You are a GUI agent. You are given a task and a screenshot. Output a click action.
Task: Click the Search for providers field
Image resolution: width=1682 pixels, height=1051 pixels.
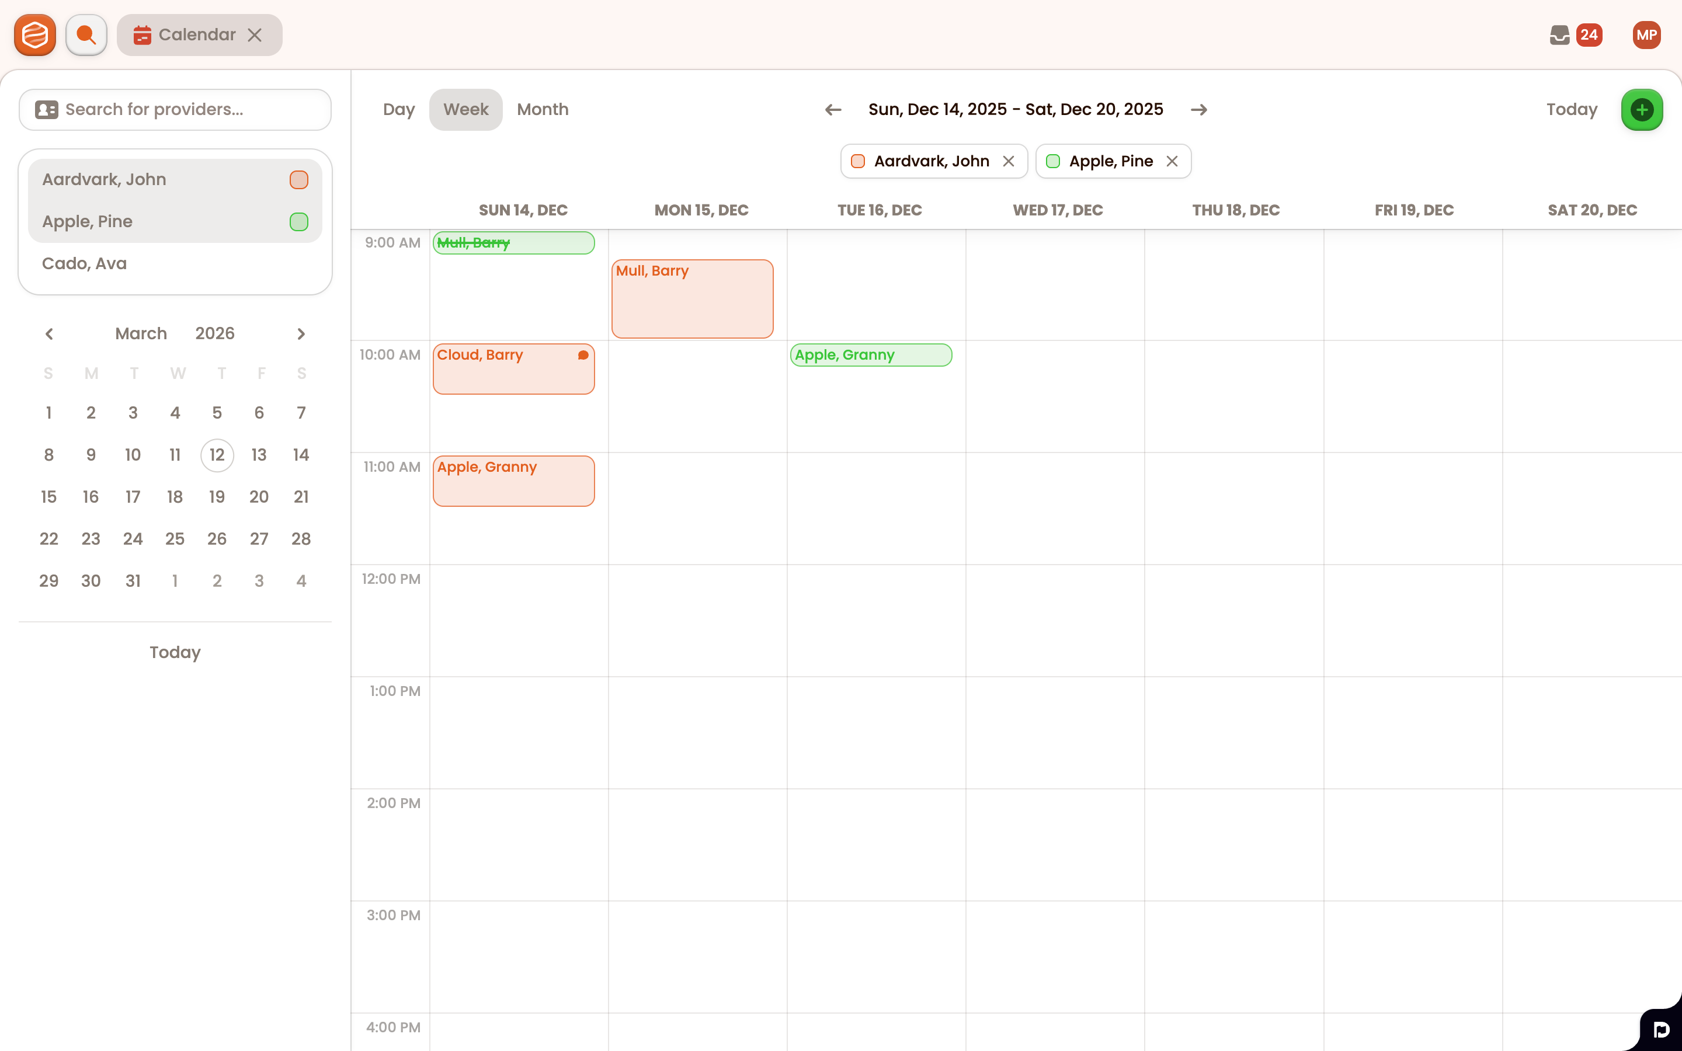(175, 110)
